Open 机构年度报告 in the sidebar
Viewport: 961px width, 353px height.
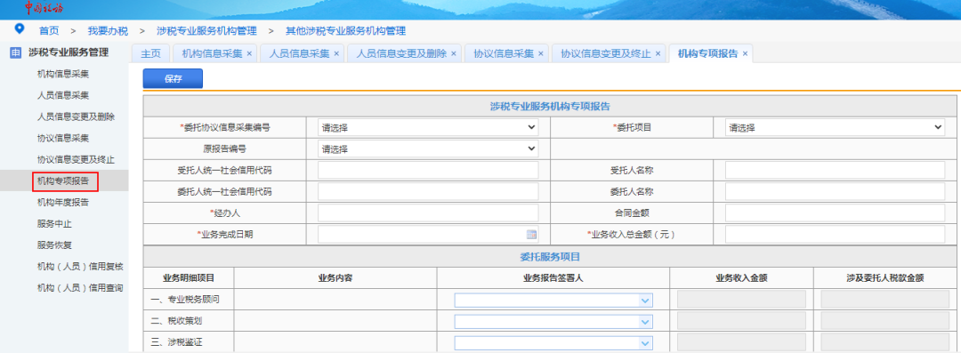point(63,202)
